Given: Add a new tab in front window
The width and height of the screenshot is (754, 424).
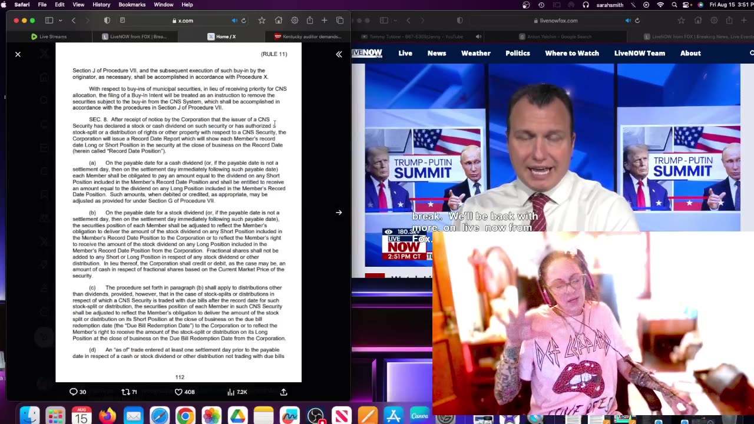Looking at the screenshot, I should pos(325,21).
